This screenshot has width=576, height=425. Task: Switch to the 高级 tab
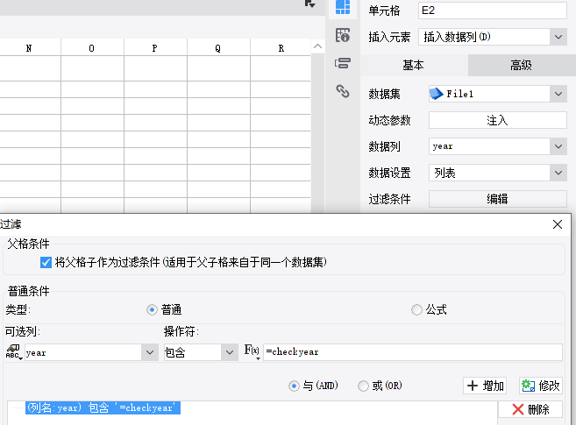pyautogui.click(x=521, y=66)
